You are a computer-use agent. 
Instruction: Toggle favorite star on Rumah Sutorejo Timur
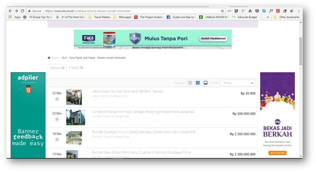coord(57,140)
